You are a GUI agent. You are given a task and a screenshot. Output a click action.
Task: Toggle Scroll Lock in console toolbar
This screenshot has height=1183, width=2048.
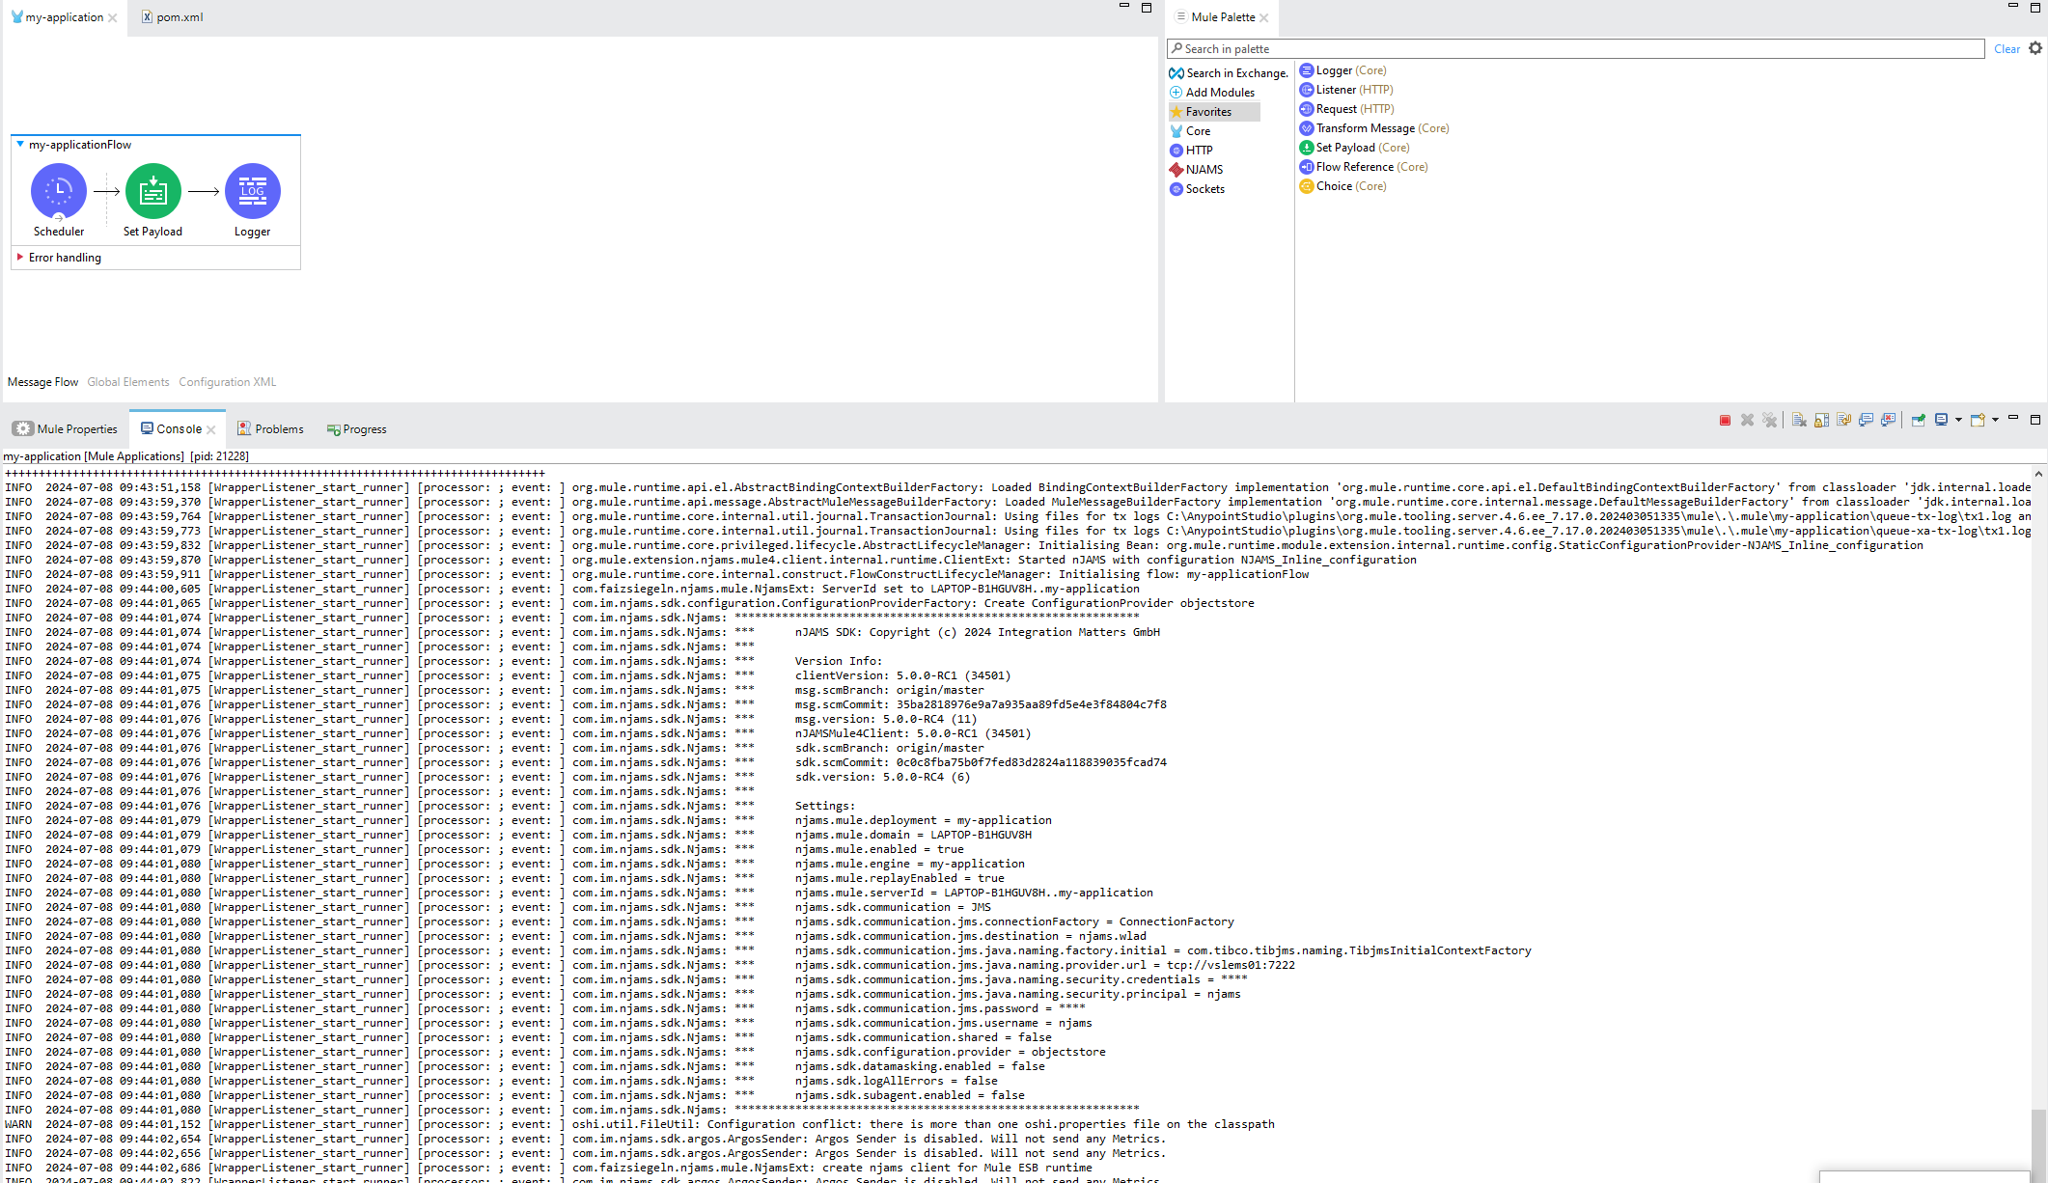click(x=1821, y=420)
